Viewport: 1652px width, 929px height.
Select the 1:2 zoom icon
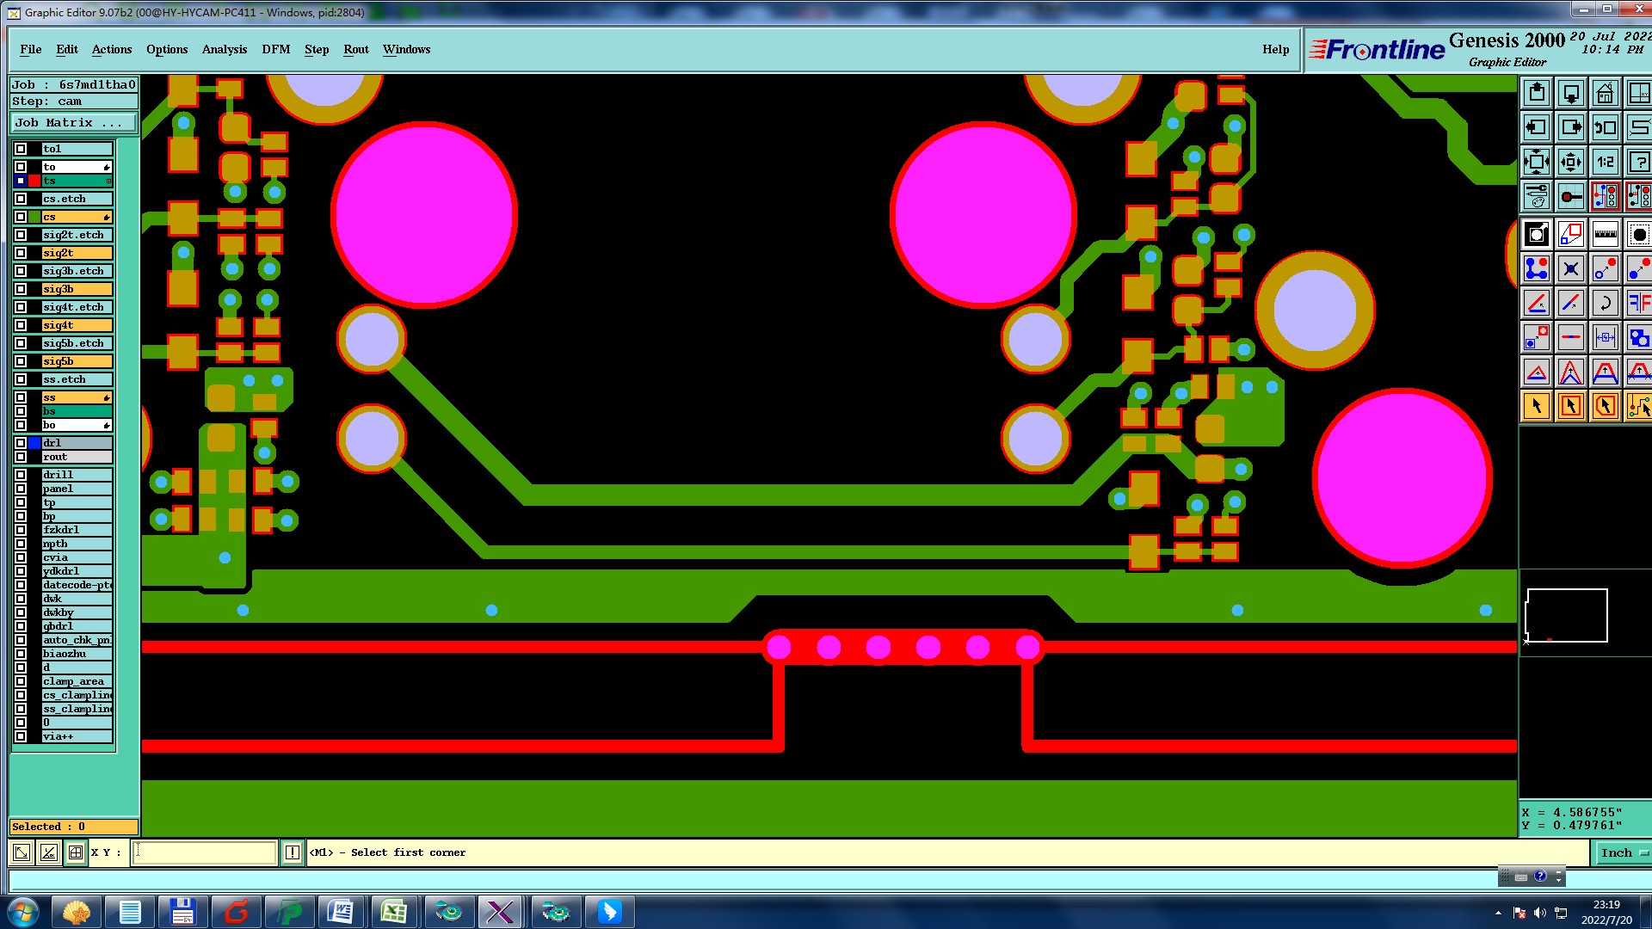pyautogui.click(x=1605, y=162)
